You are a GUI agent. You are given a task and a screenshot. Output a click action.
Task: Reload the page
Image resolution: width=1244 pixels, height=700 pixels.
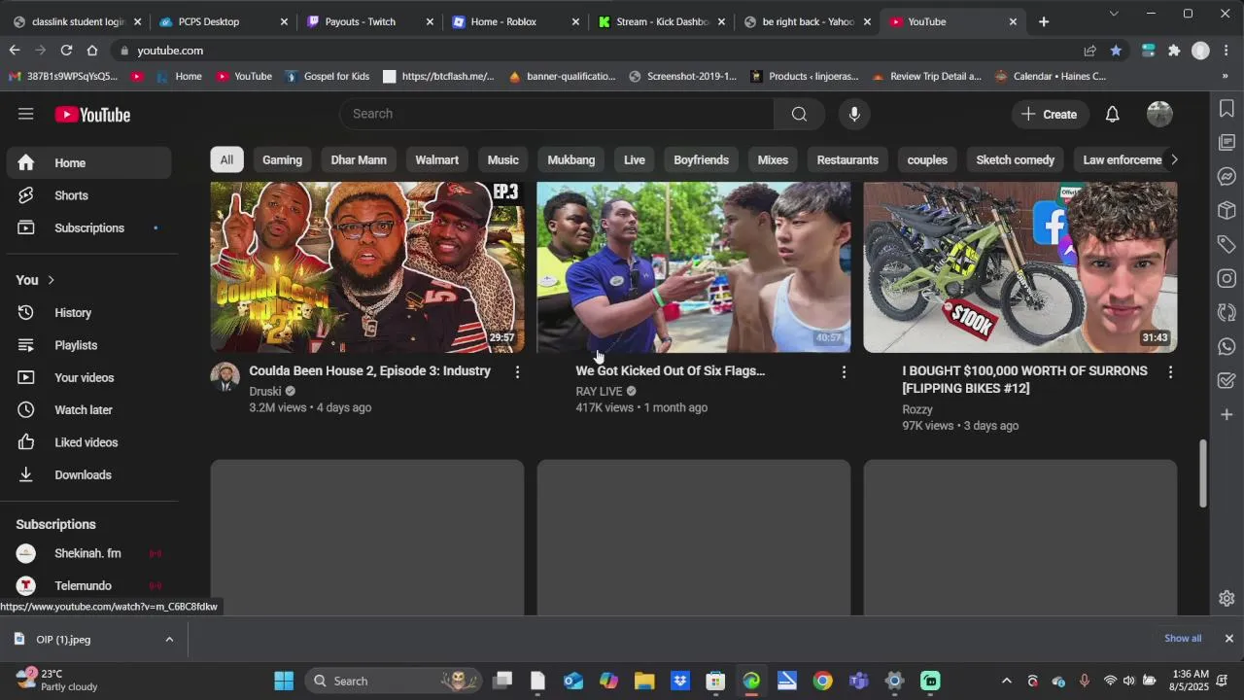click(x=66, y=51)
